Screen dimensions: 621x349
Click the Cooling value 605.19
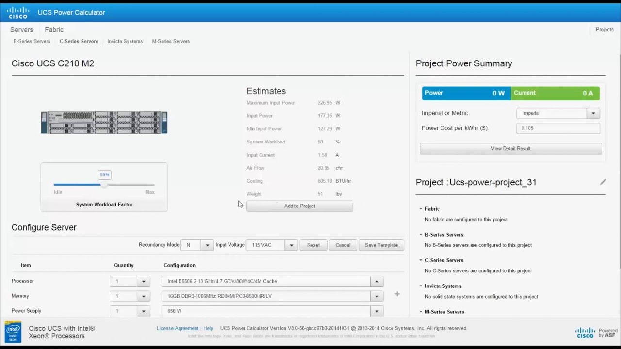pos(324,181)
